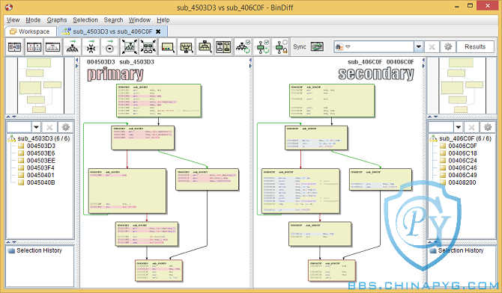This screenshot has width=502, height=293.
Task: Collapse left overview pane with up arrows
Action: pyautogui.click(x=9, y=117)
